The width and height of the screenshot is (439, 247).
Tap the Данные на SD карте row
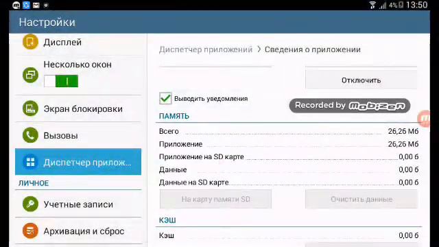click(289, 183)
